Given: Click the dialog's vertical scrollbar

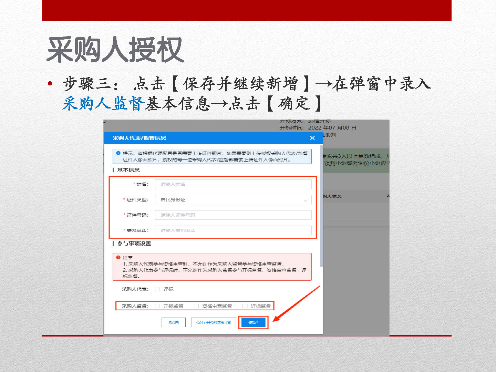Looking at the screenshot, I should [321, 207].
